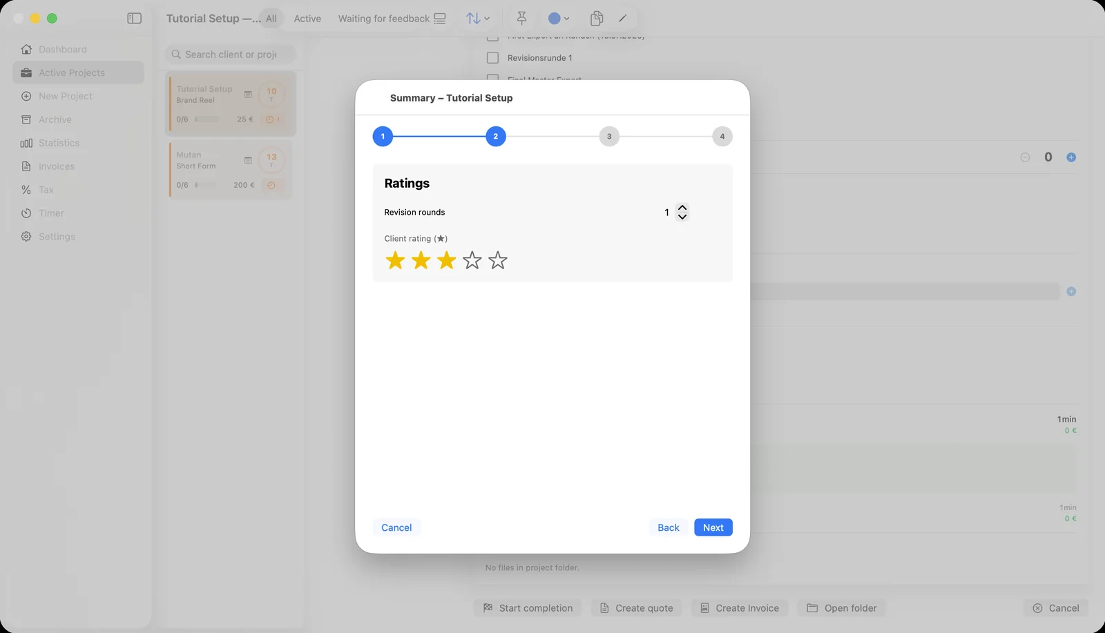Screen dimensions: 1105x633
Task: Switch to Waiting for feedback tab
Action: point(384,19)
